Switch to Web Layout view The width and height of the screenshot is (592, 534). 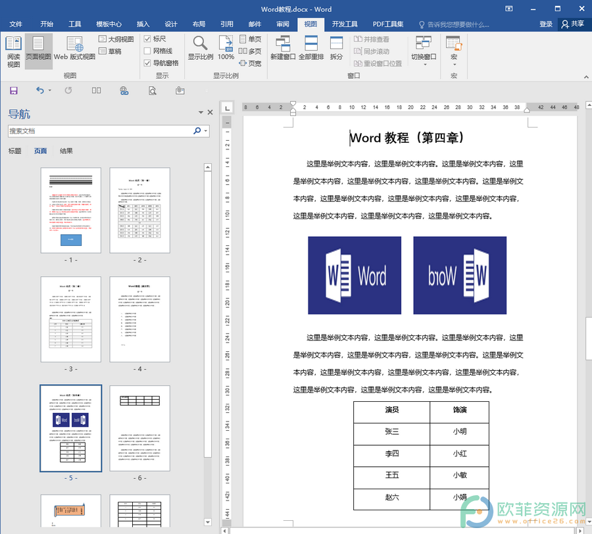click(x=74, y=48)
